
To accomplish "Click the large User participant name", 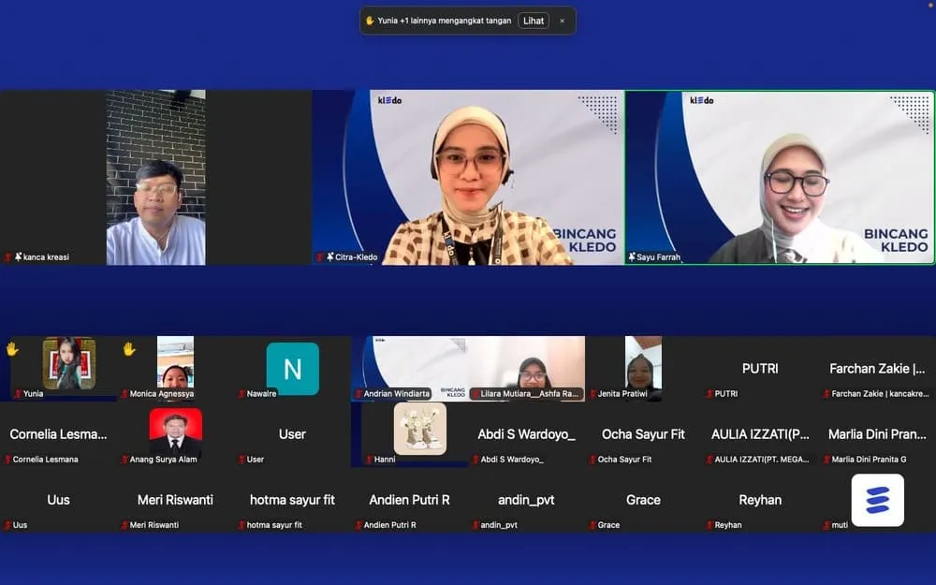I will (292, 434).
